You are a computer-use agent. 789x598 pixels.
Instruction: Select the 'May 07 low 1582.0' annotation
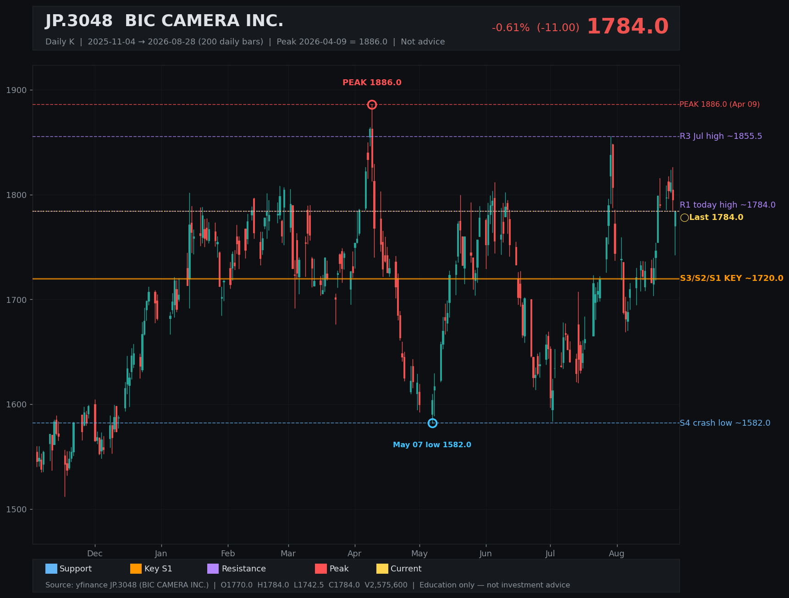click(432, 445)
